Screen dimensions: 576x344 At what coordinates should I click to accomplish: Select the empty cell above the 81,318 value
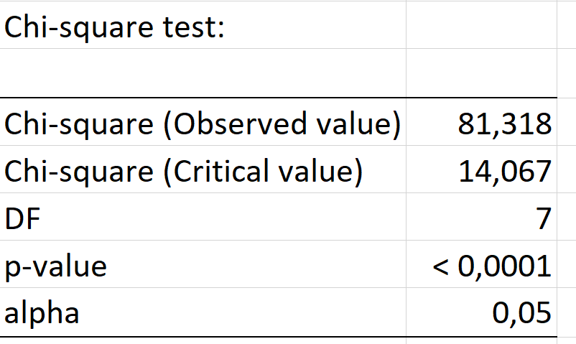click(x=482, y=73)
